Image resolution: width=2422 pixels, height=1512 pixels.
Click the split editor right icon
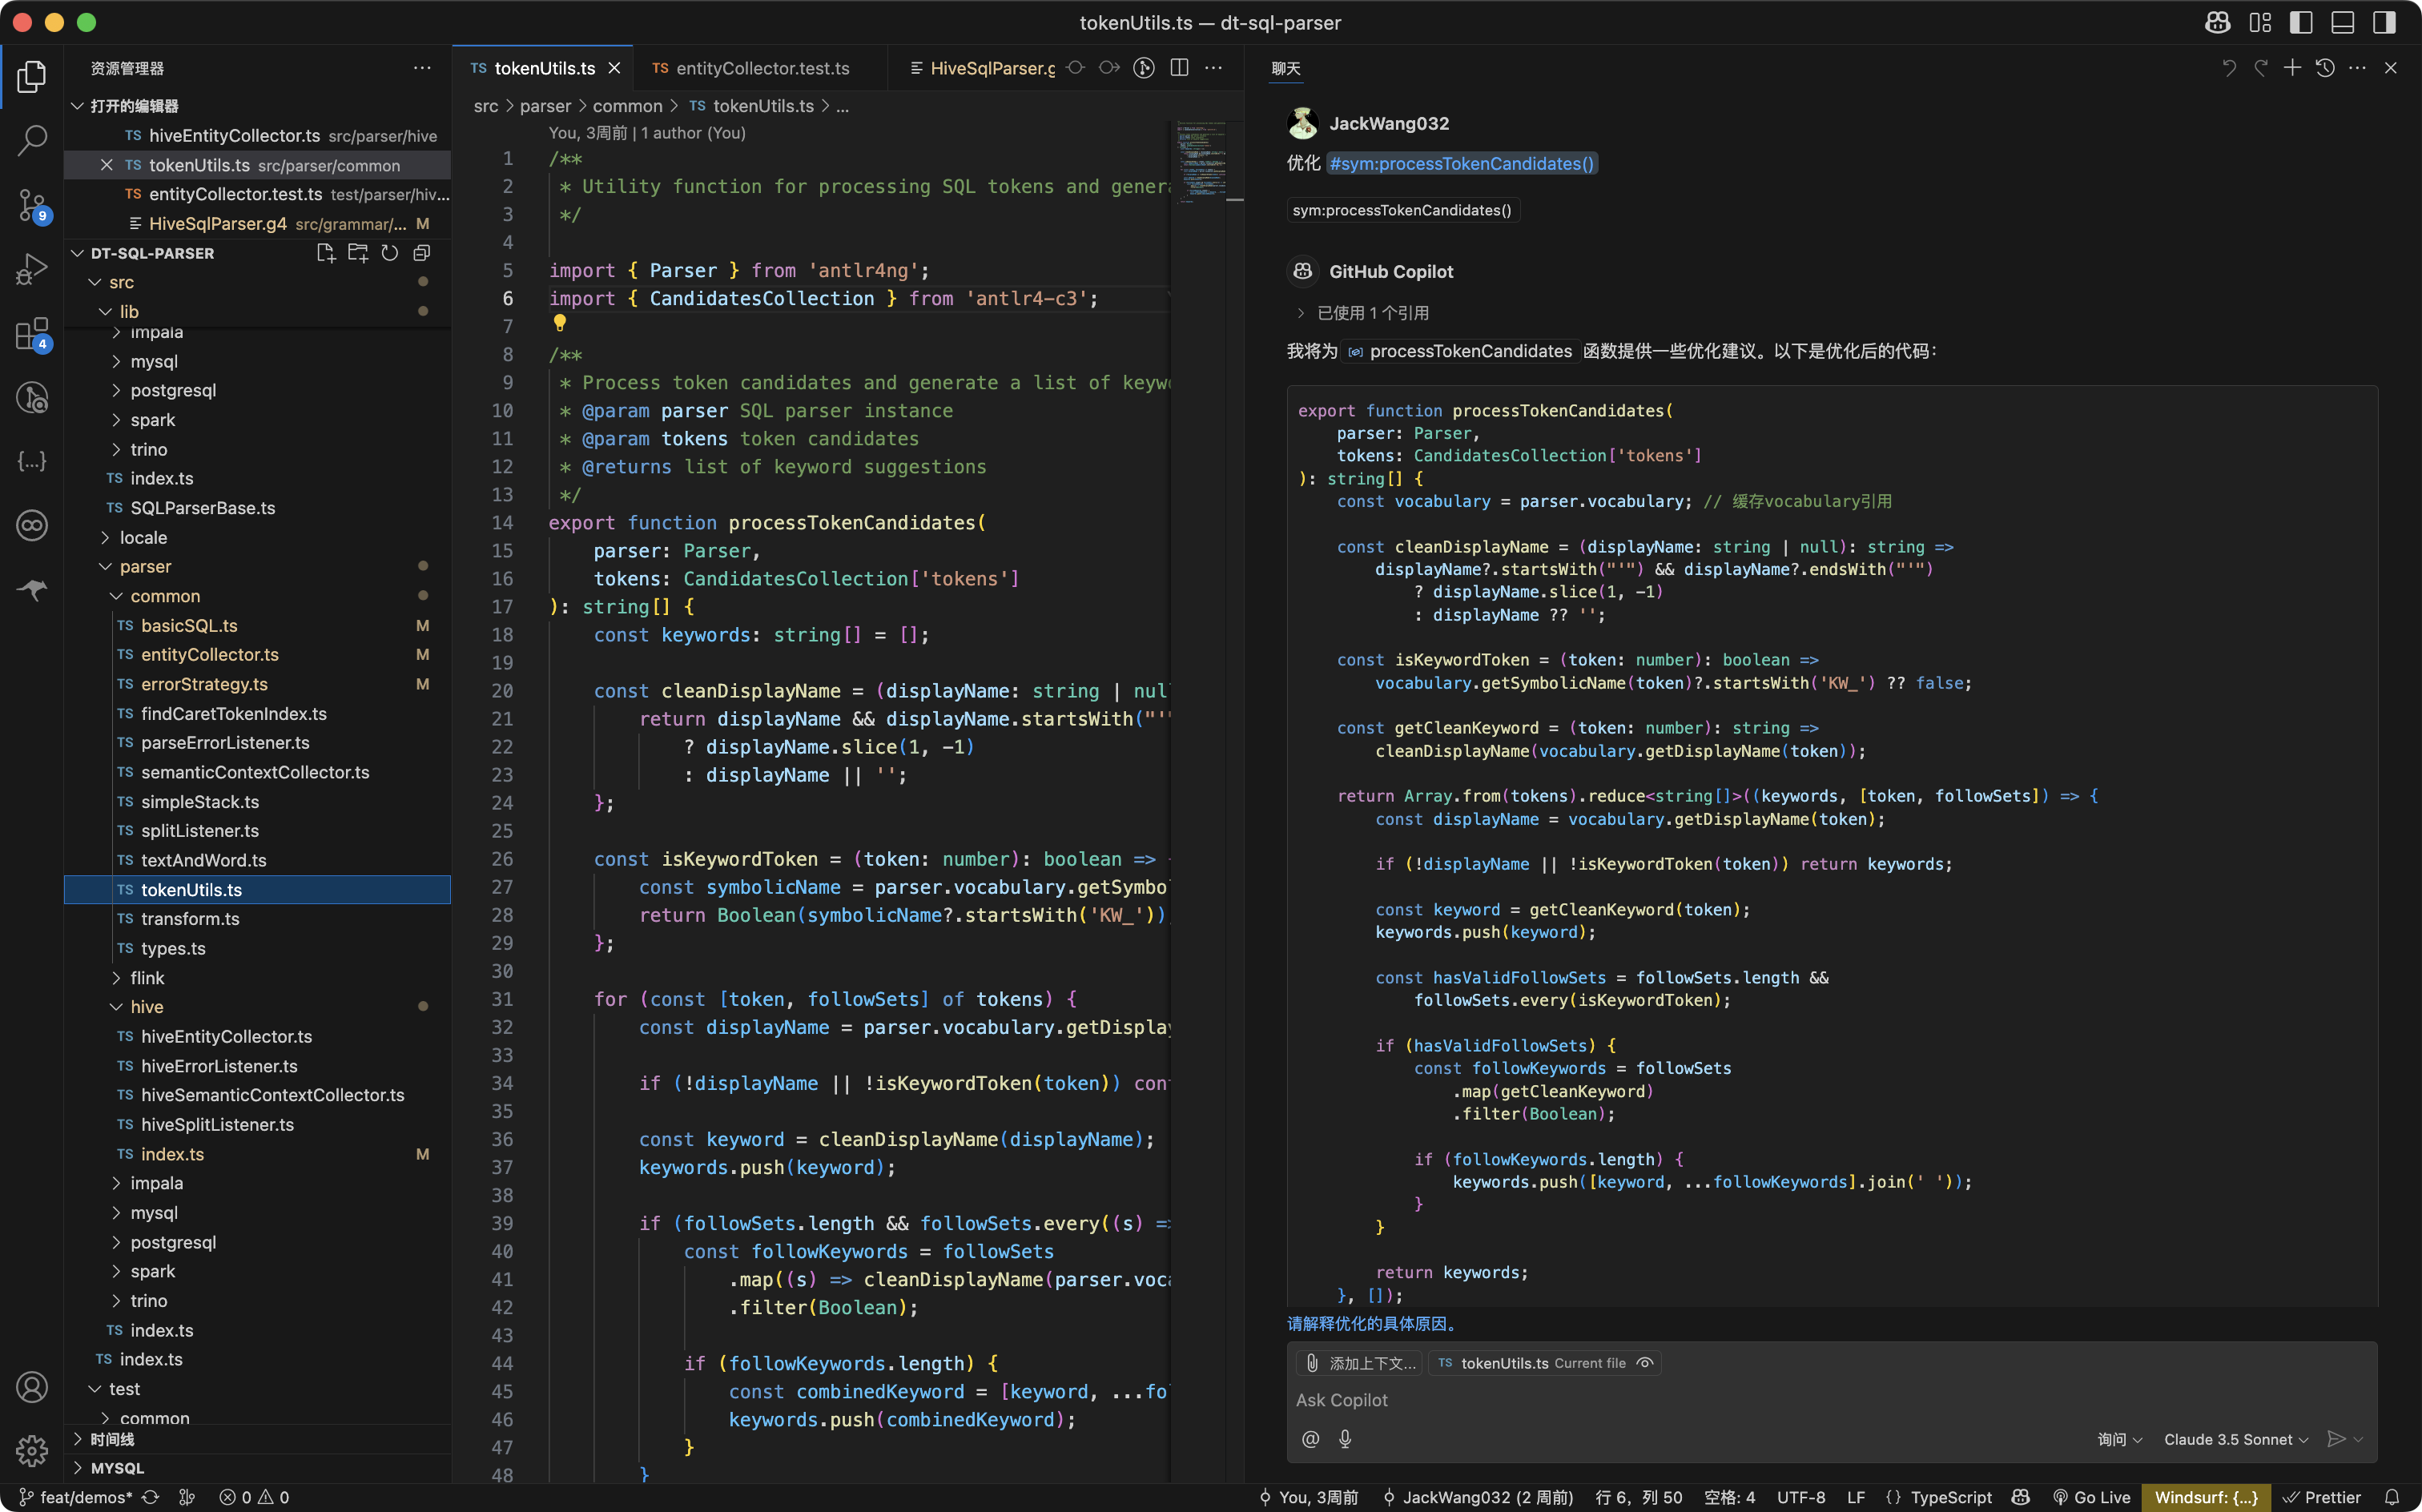pyautogui.click(x=1179, y=68)
